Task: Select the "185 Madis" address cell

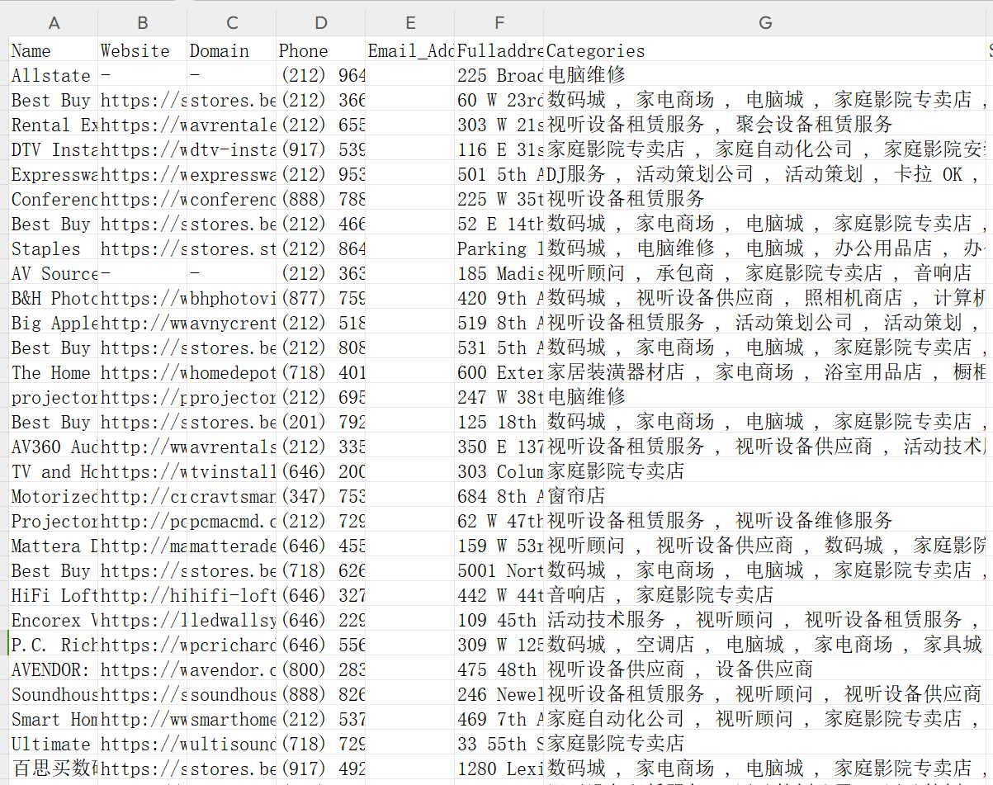Action: click(499, 273)
